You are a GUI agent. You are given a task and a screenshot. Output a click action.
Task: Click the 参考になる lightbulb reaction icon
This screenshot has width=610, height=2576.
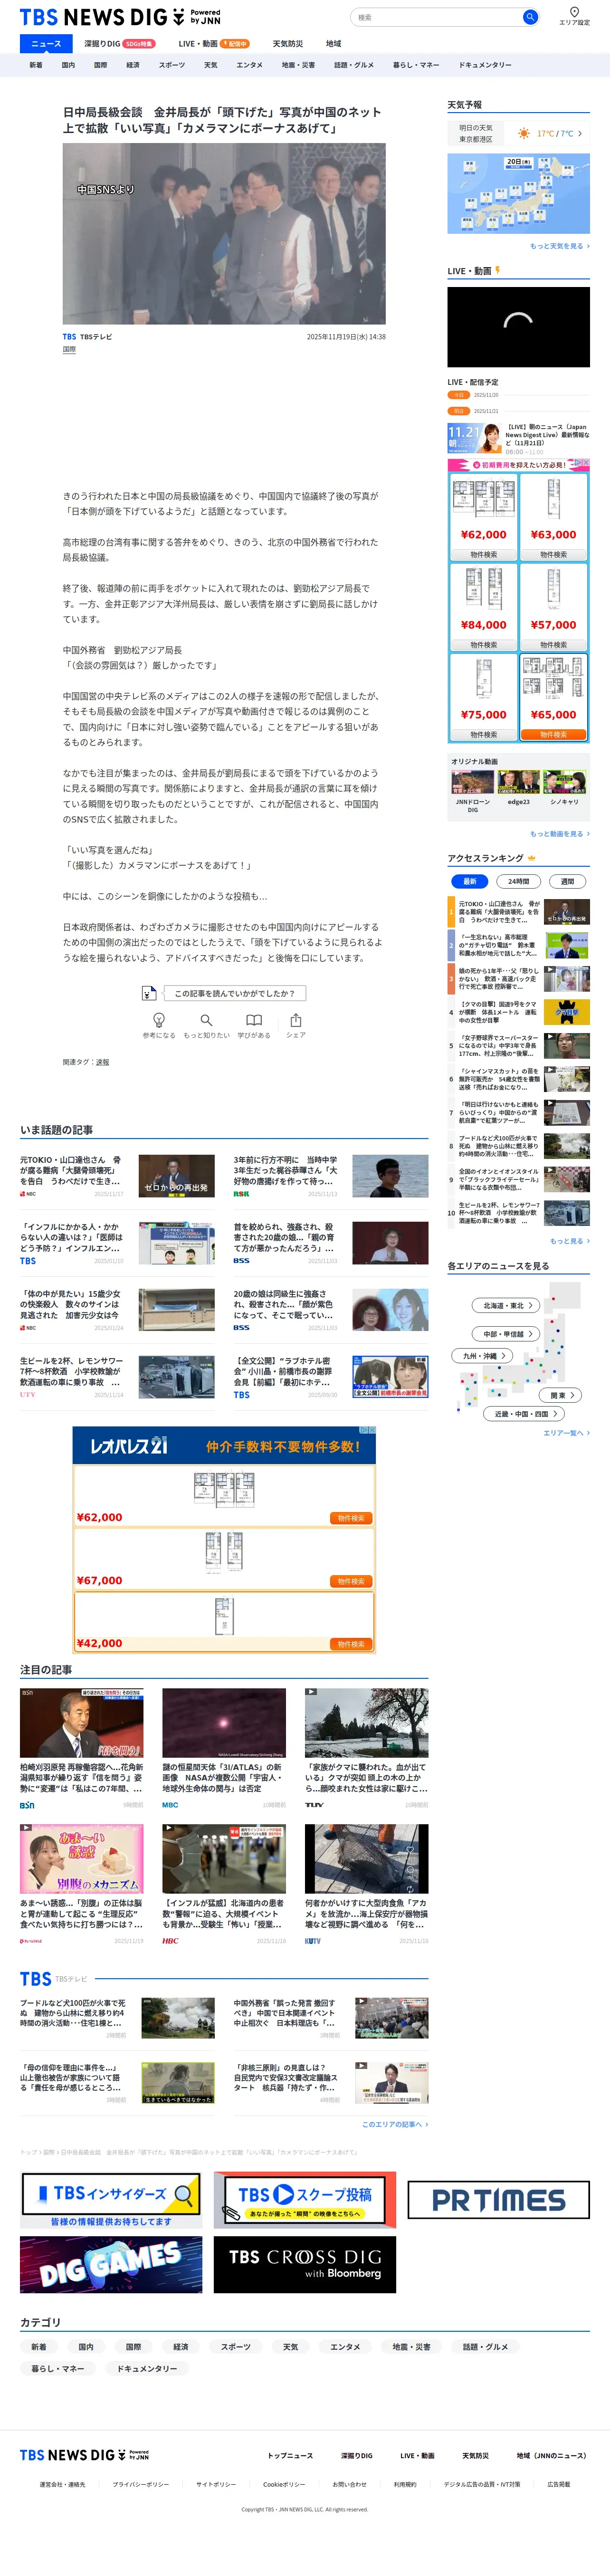pos(158,1020)
